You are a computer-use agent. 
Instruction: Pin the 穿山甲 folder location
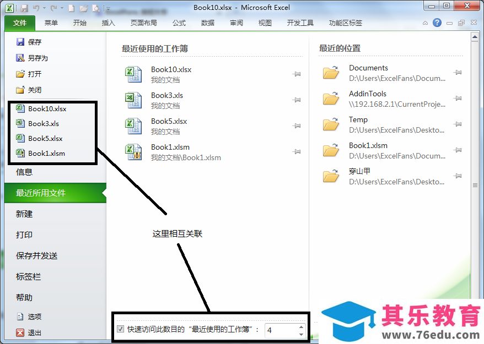pyautogui.click(x=458, y=176)
